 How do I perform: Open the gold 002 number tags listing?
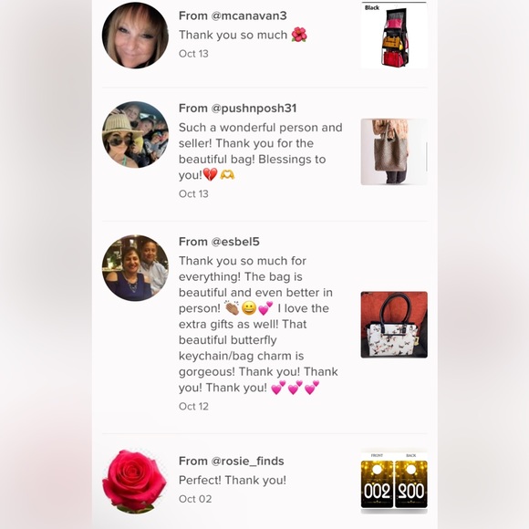coord(394,482)
